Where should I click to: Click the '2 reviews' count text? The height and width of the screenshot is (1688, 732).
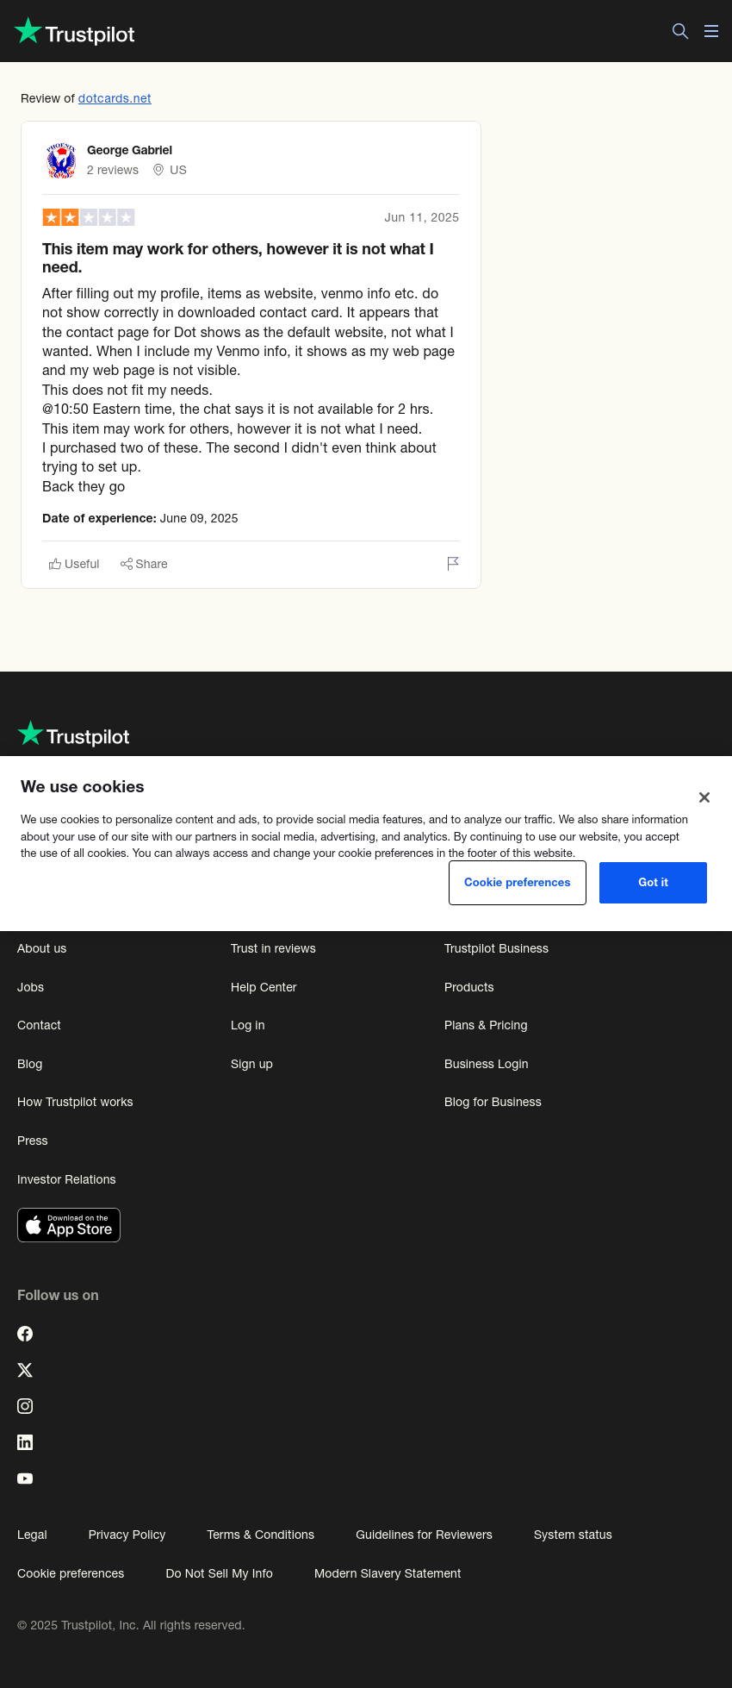[112, 170]
